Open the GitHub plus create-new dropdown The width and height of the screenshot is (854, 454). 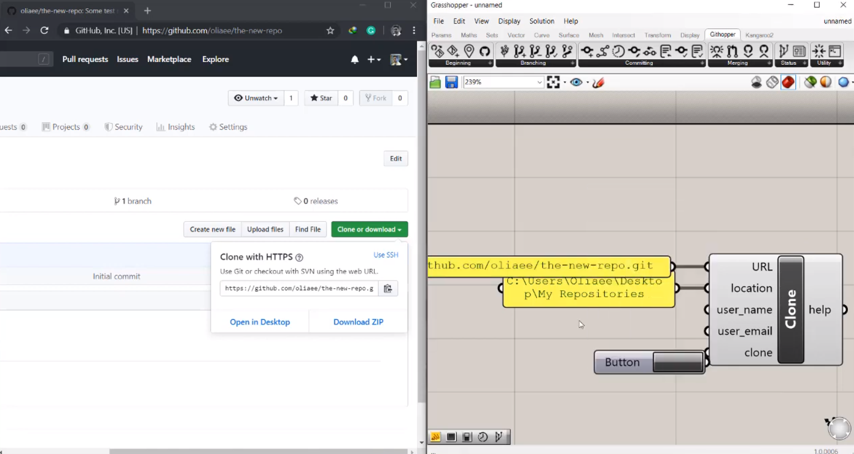(374, 59)
